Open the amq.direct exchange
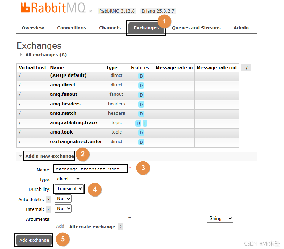 63,85
